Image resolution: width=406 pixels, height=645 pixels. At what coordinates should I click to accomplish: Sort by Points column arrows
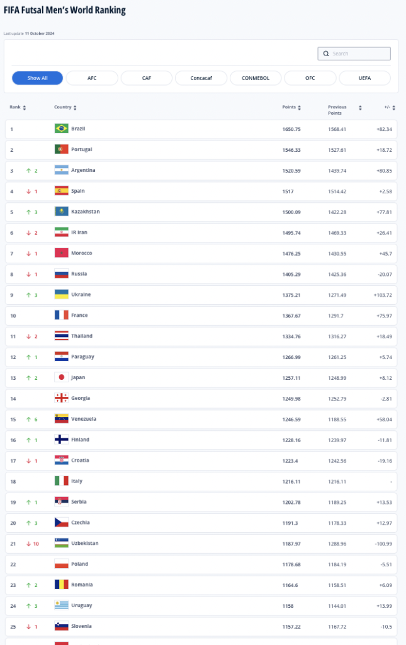pyautogui.click(x=299, y=107)
